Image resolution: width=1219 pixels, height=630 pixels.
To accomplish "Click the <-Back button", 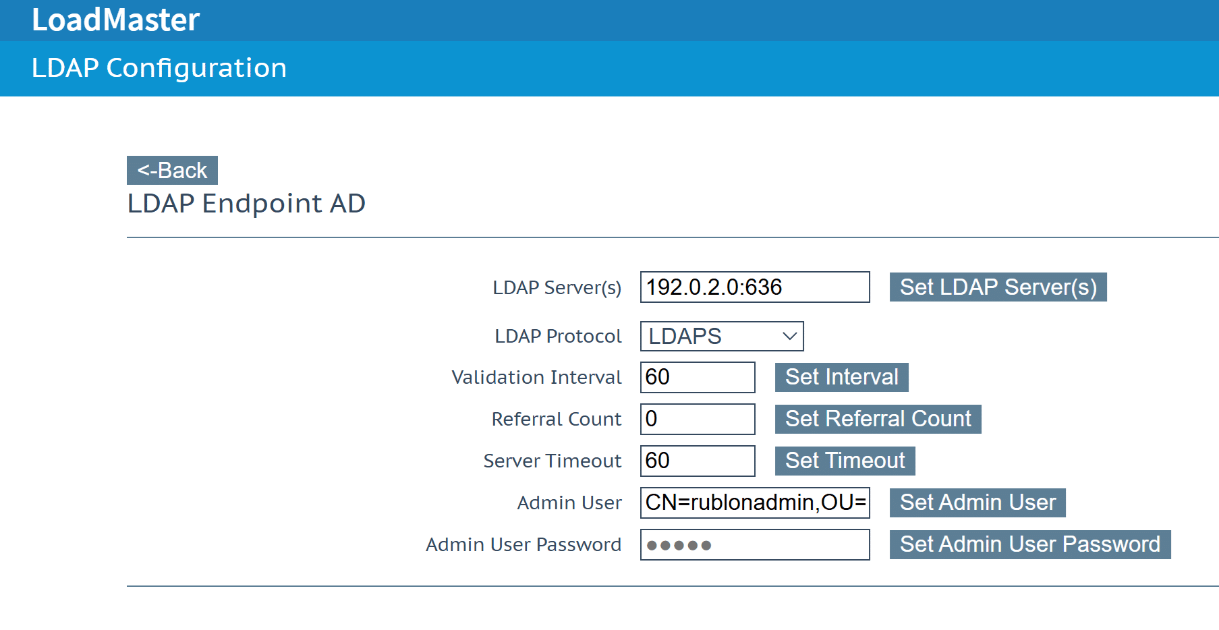I will (172, 171).
